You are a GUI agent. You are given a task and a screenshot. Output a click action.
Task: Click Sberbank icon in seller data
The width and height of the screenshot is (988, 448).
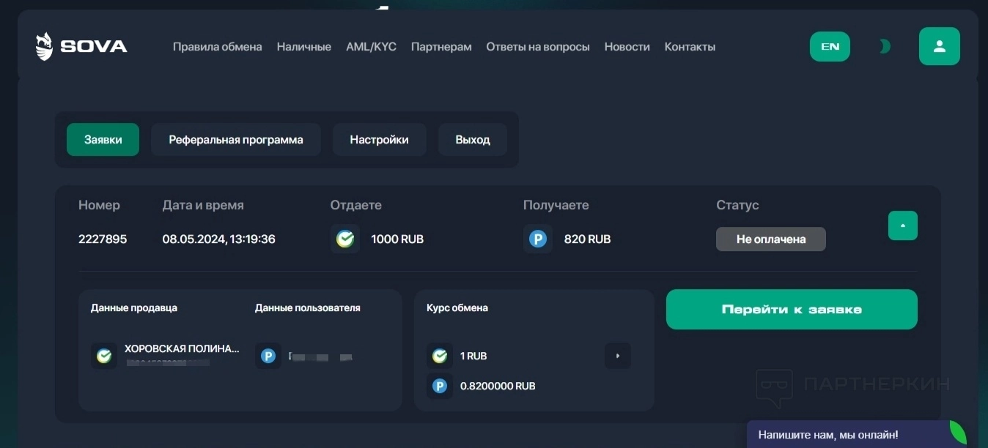pyautogui.click(x=104, y=356)
